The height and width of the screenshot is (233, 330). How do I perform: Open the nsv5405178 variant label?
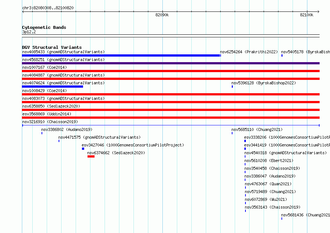[x=306, y=52]
